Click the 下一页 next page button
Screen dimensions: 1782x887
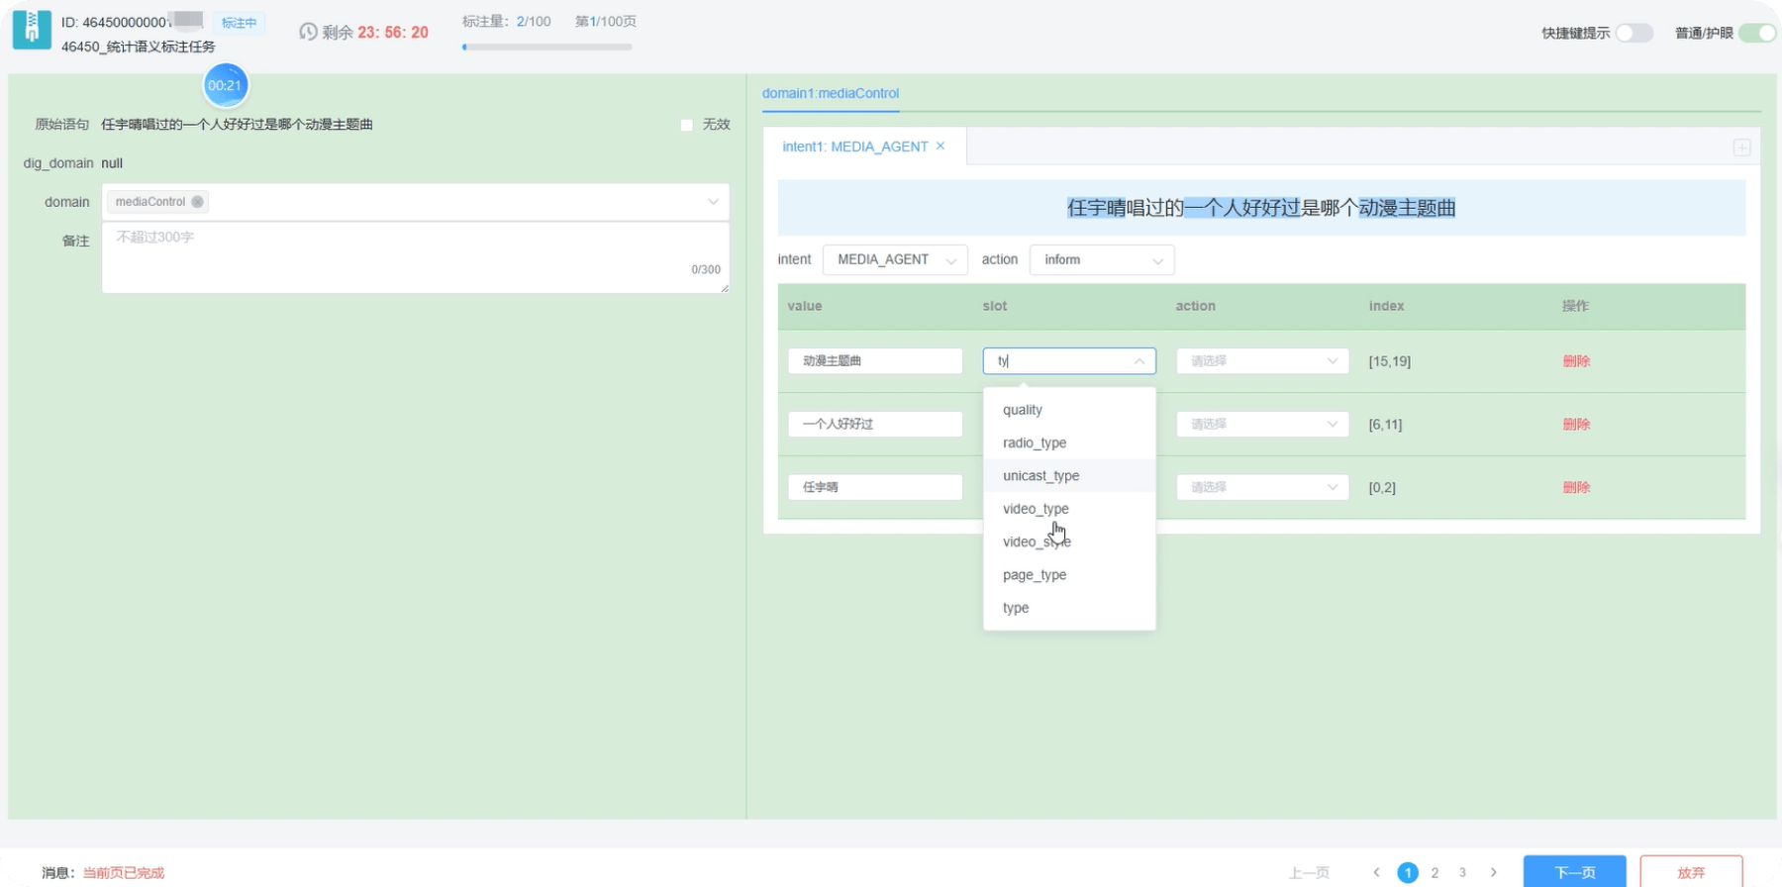pyautogui.click(x=1574, y=872)
